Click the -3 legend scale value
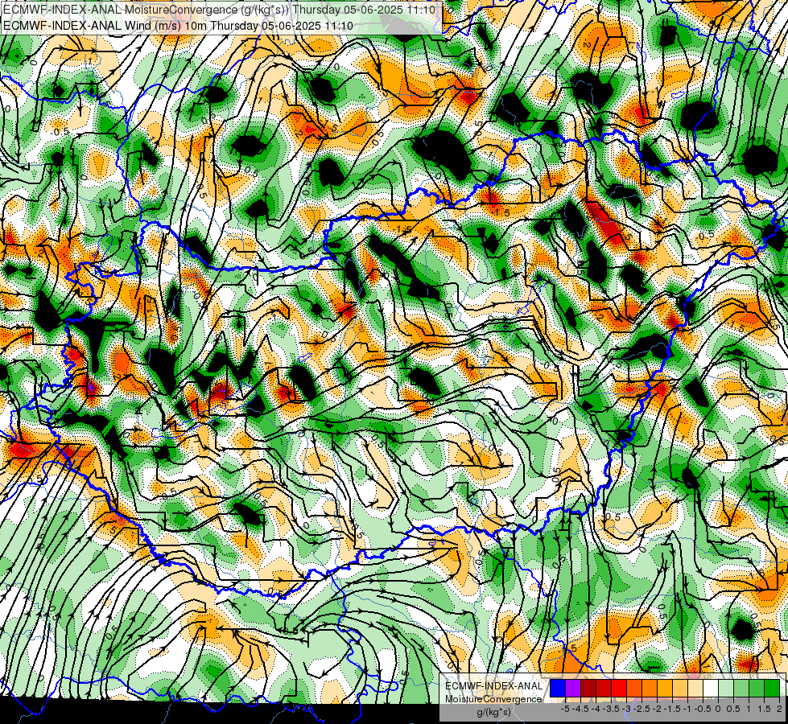The width and height of the screenshot is (788, 724). [627, 709]
